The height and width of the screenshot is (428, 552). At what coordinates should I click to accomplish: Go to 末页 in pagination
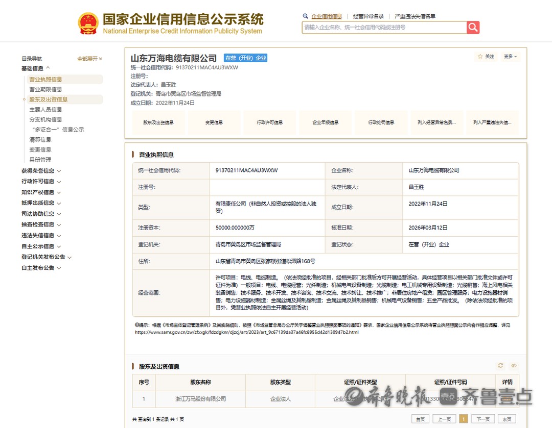507,419
